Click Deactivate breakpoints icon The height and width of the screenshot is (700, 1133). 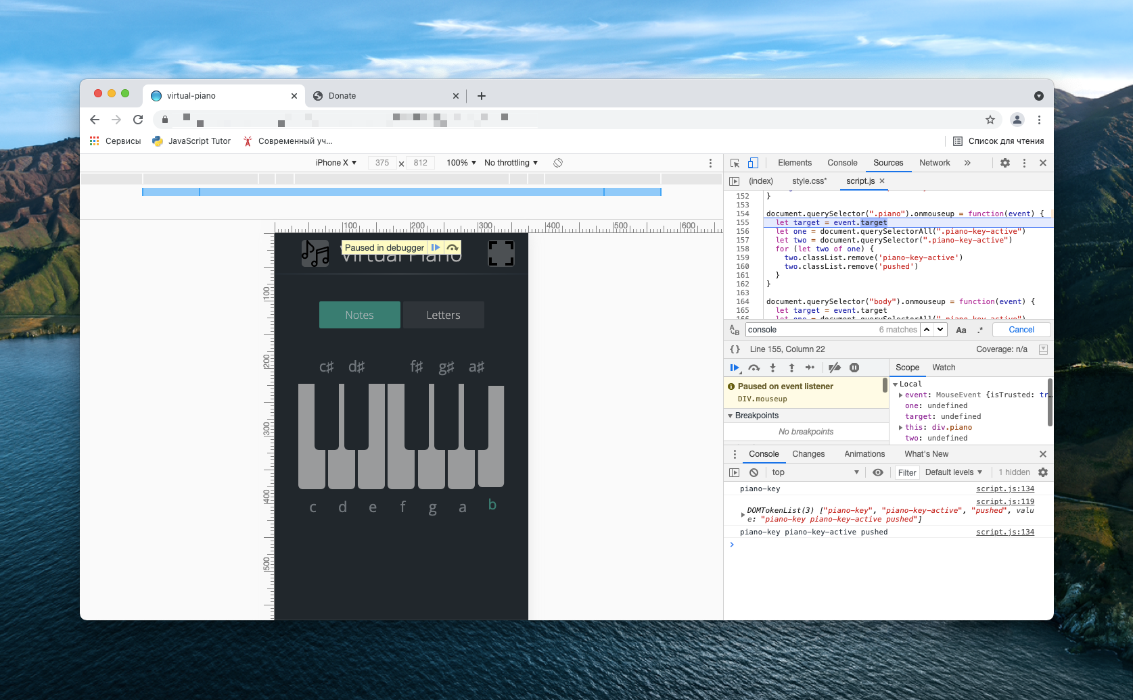click(835, 368)
